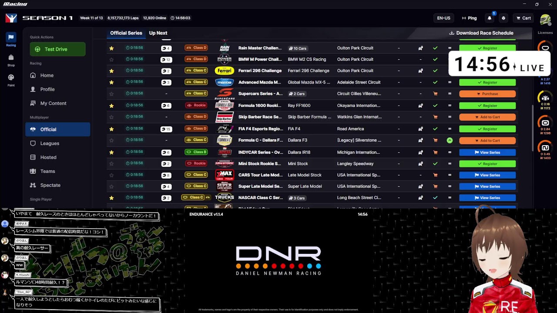This screenshot has width=557, height=313.
Task: Open Spectate in the sidebar
Action: pyautogui.click(x=57, y=185)
